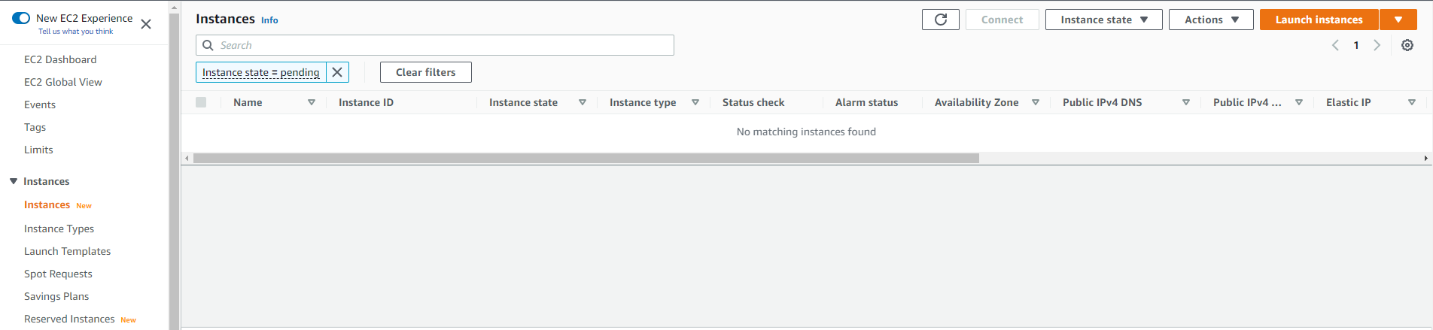This screenshot has height=330, width=1433.
Task: Open the Actions dropdown
Action: (1211, 20)
